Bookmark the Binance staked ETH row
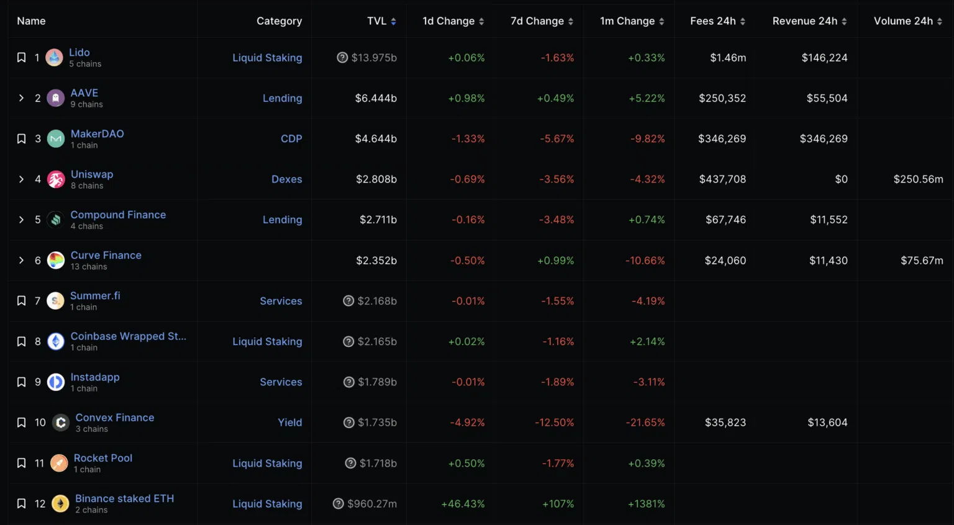Screen dimensions: 954x525 (x=21, y=504)
